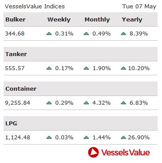Click the Container weekly up-arrow icon
Image resolution: width=162 pixels, height=163 pixels.
click(49, 103)
